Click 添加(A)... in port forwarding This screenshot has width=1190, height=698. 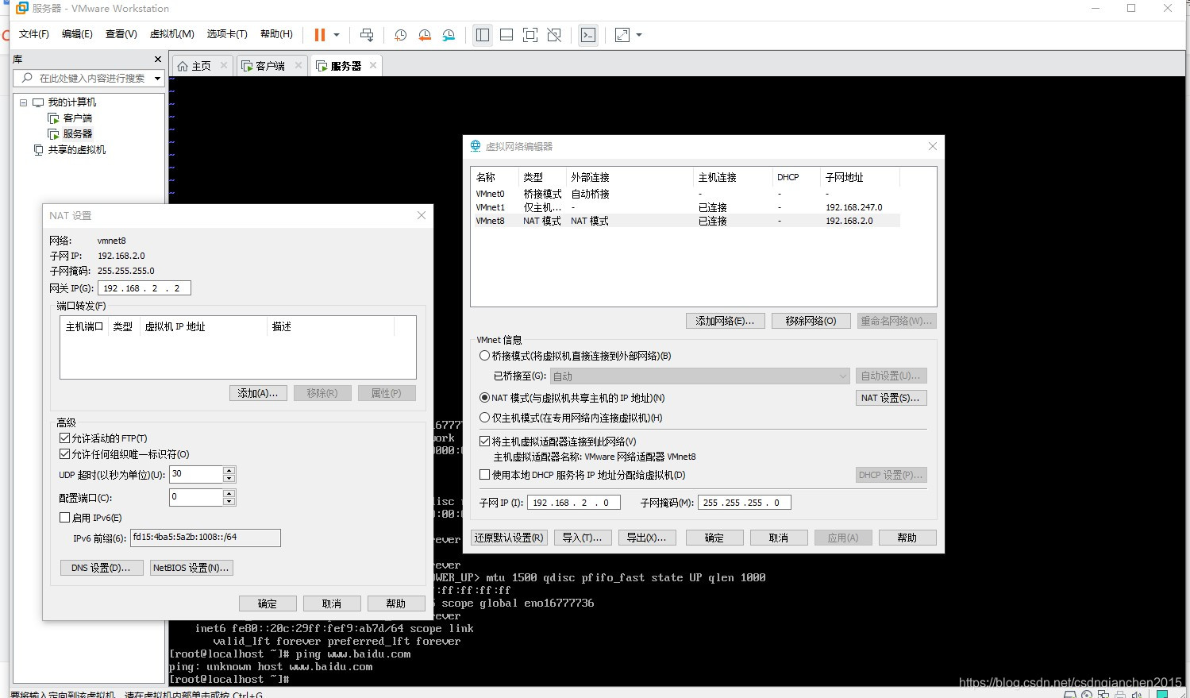[258, 393]
